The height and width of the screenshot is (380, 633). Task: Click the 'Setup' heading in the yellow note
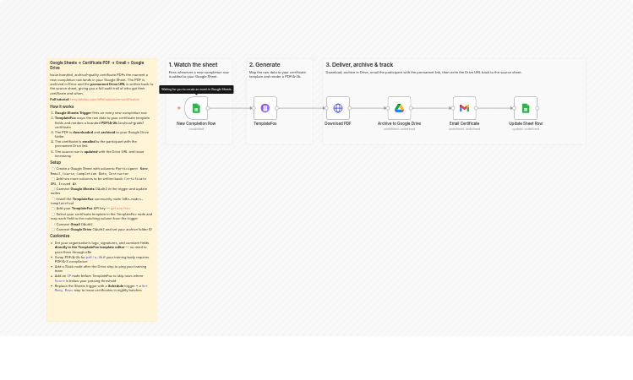tap(55, 162)
